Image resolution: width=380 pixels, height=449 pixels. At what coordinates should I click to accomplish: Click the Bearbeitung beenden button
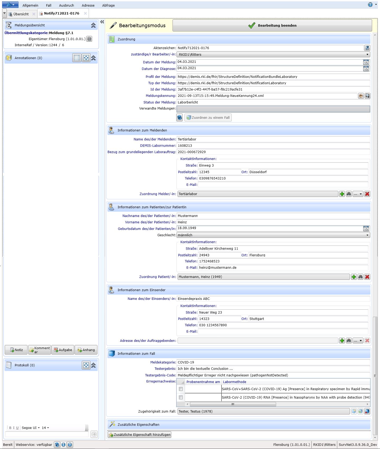point(272,26)
